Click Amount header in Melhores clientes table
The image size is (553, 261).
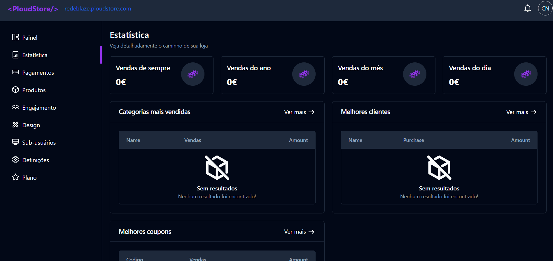tap(521, 140)
